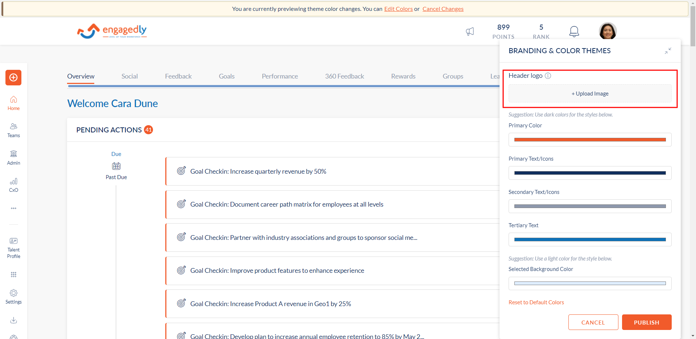Open the notifications bell
The height and width of the screenshot is (339, 696).
pyautogui.click(x=574, y=31)
